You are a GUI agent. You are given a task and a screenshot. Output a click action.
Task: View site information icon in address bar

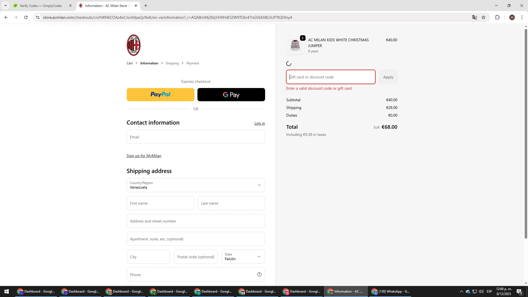point(38,17)
